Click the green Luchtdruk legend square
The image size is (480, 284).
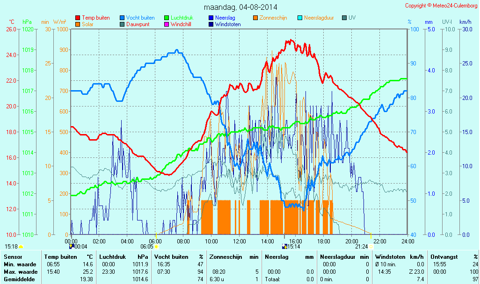pyautogui.click(x=167, y=18)
